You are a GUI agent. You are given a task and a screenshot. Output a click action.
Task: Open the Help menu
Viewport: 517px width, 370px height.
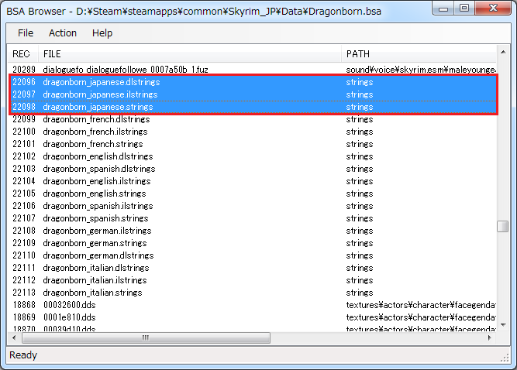pyautogui.click(x=102, y=33)
